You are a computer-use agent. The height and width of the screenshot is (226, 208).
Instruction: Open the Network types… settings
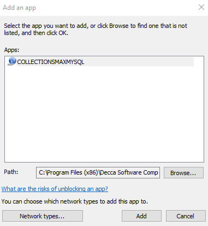(43, 216)
